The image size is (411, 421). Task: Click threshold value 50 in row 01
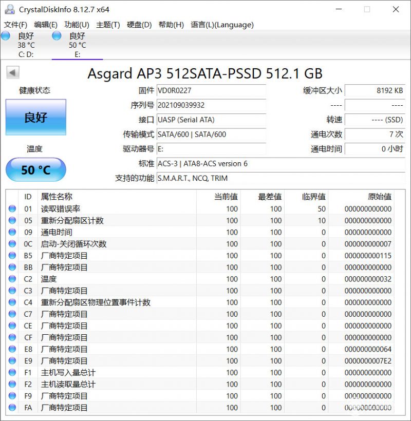pos(322,208)
